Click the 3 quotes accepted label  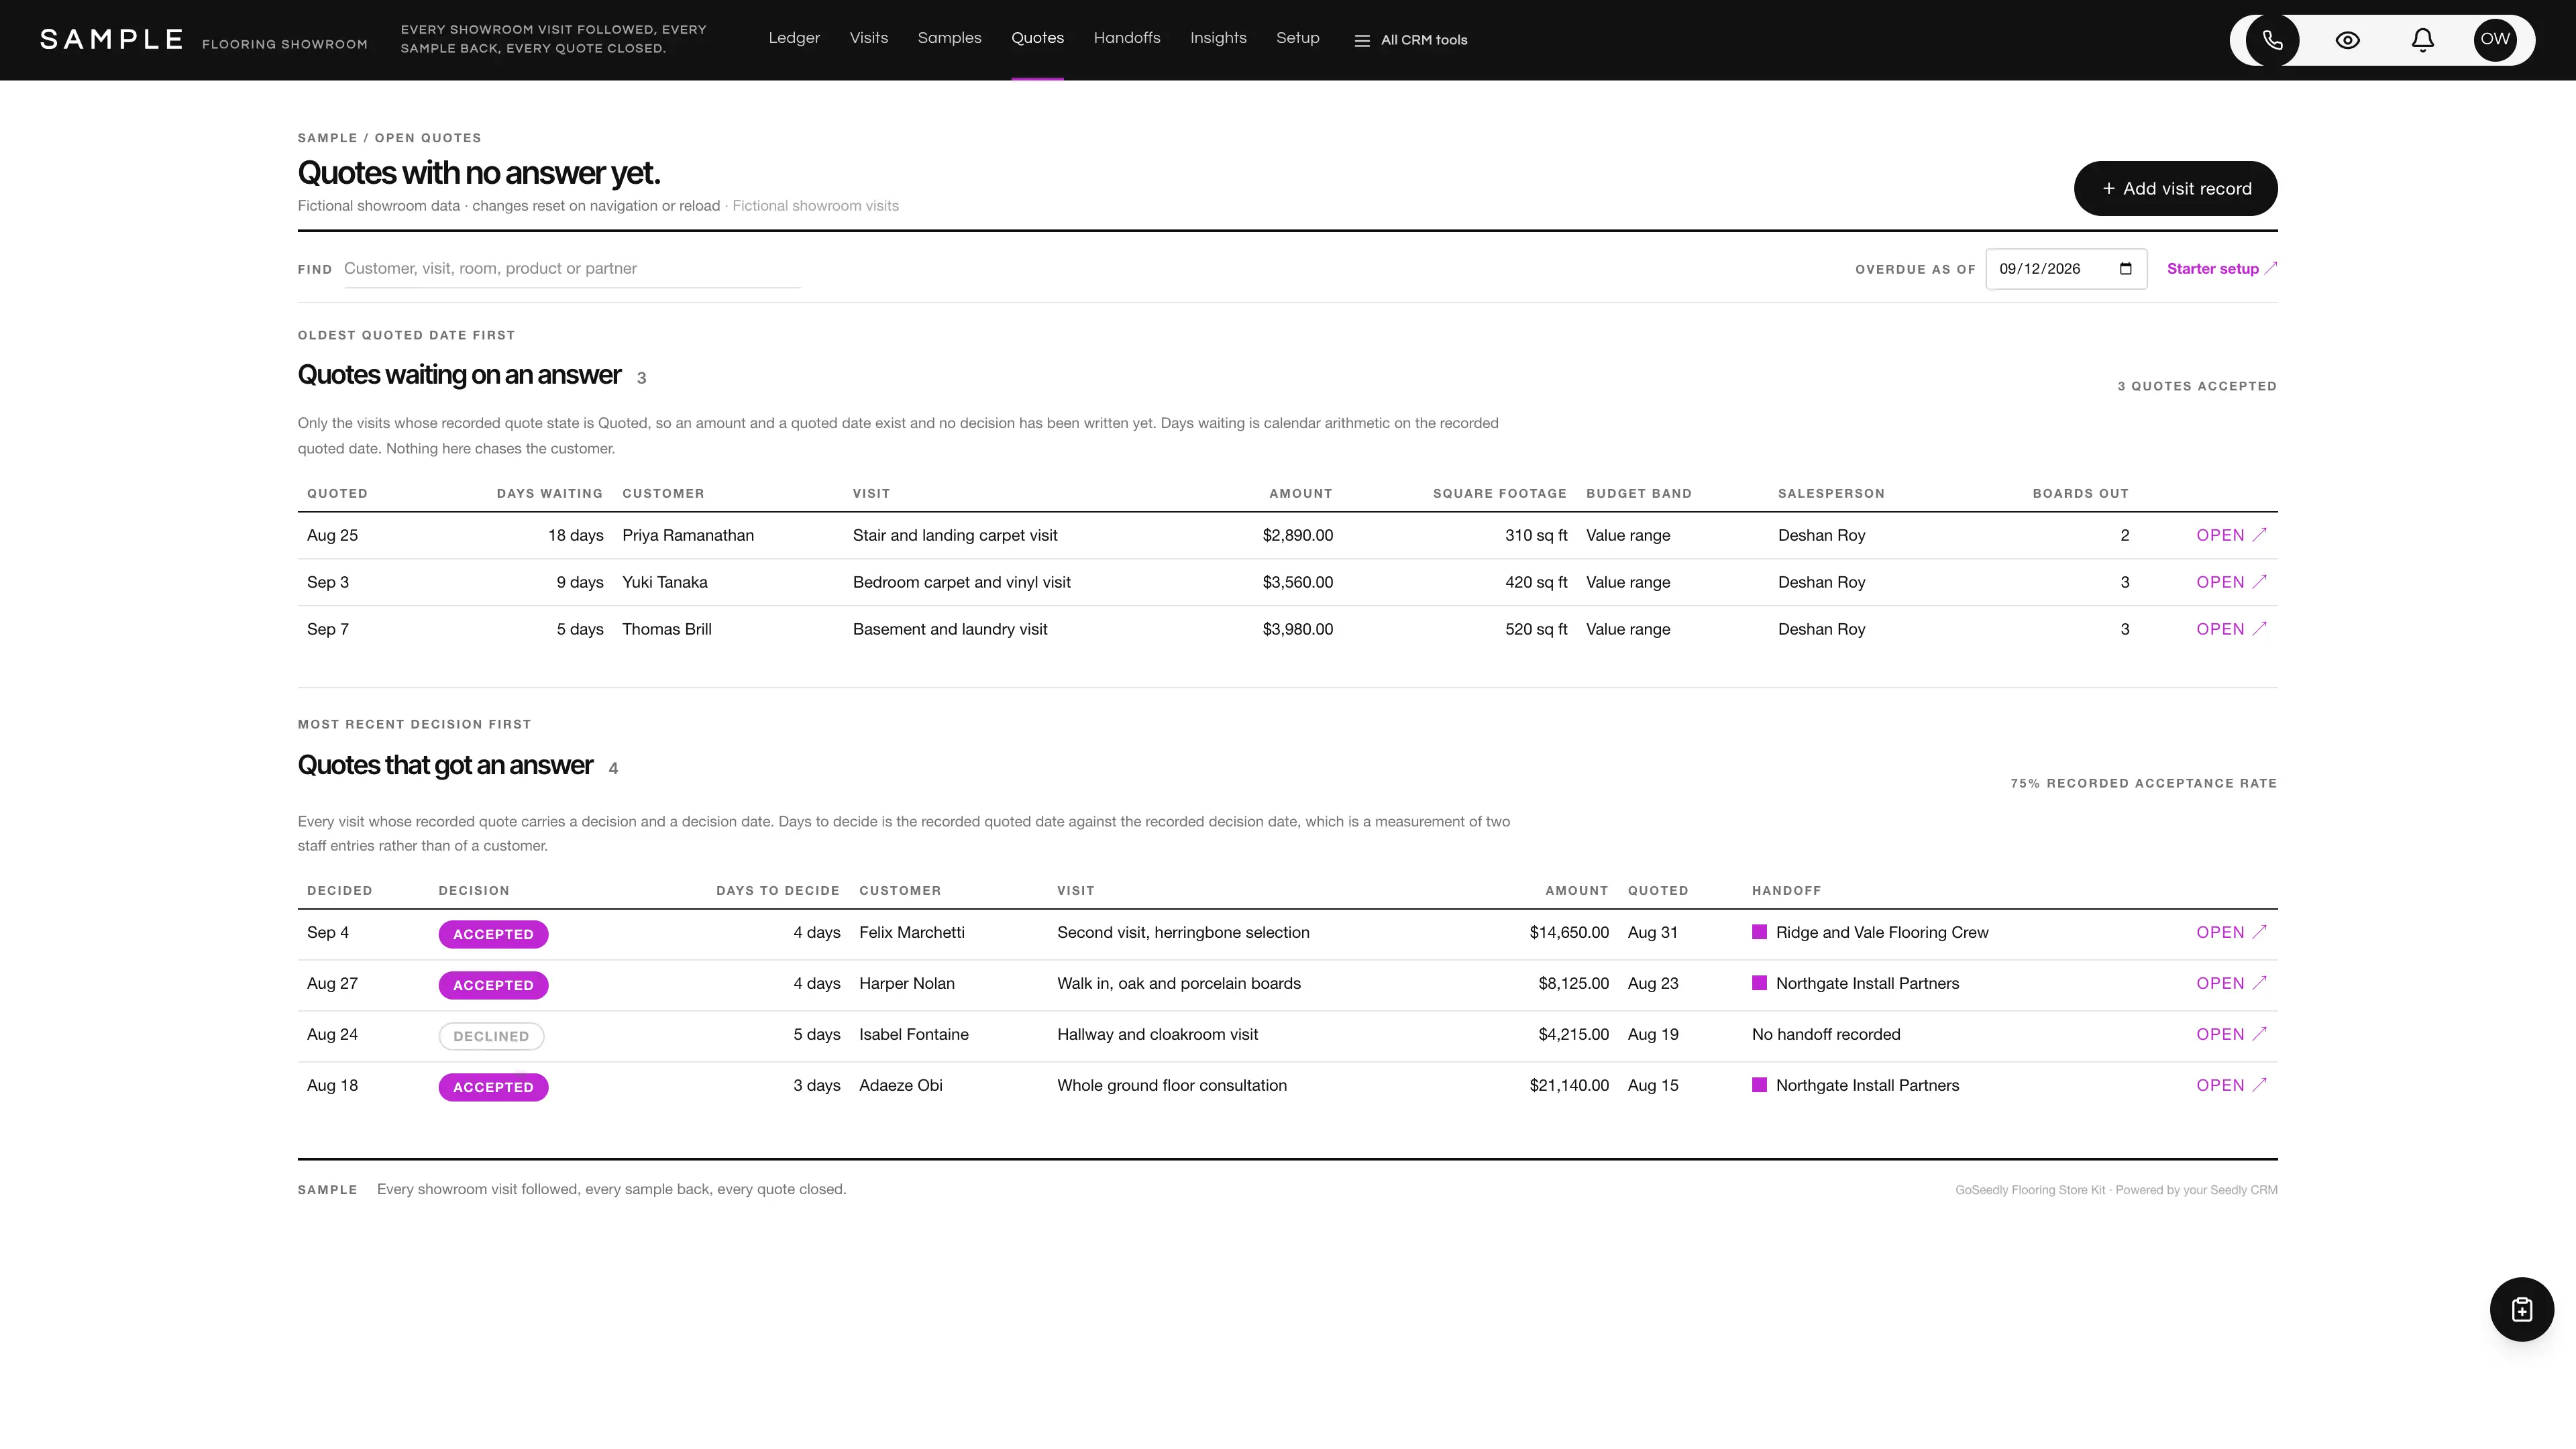click(x=2196, y=386)
